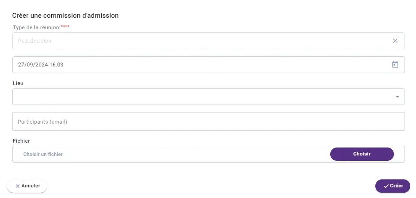The image size is (416, 198).
Task: Click the Choisir un fichier placeholder text
Action: tap(43, 154)
